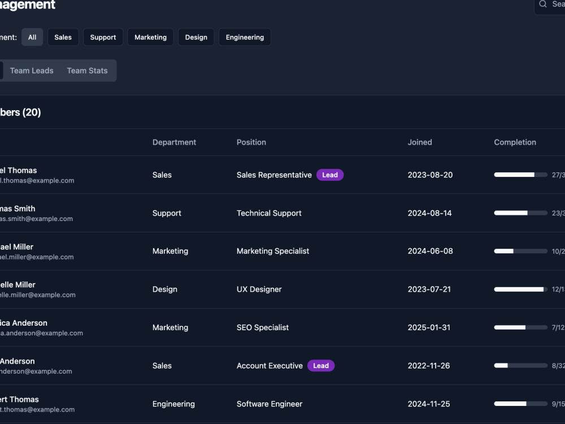
Task: Click the UX Designer position
Action: [259, 289]
